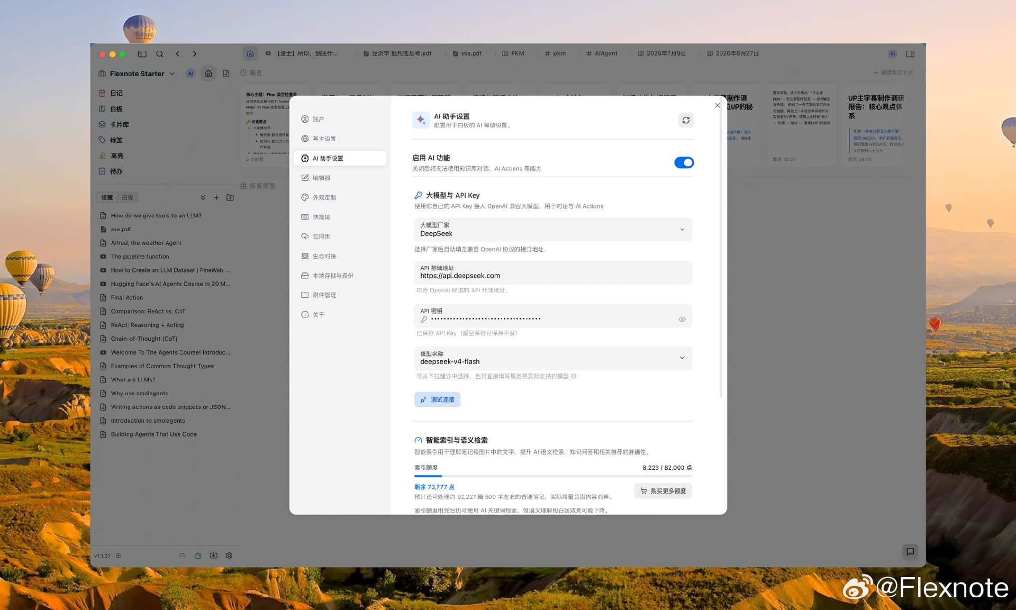This screenshot has height=610, width=1016.
Task: Reveal the API key with eye icon
Action: coord(682,319)
